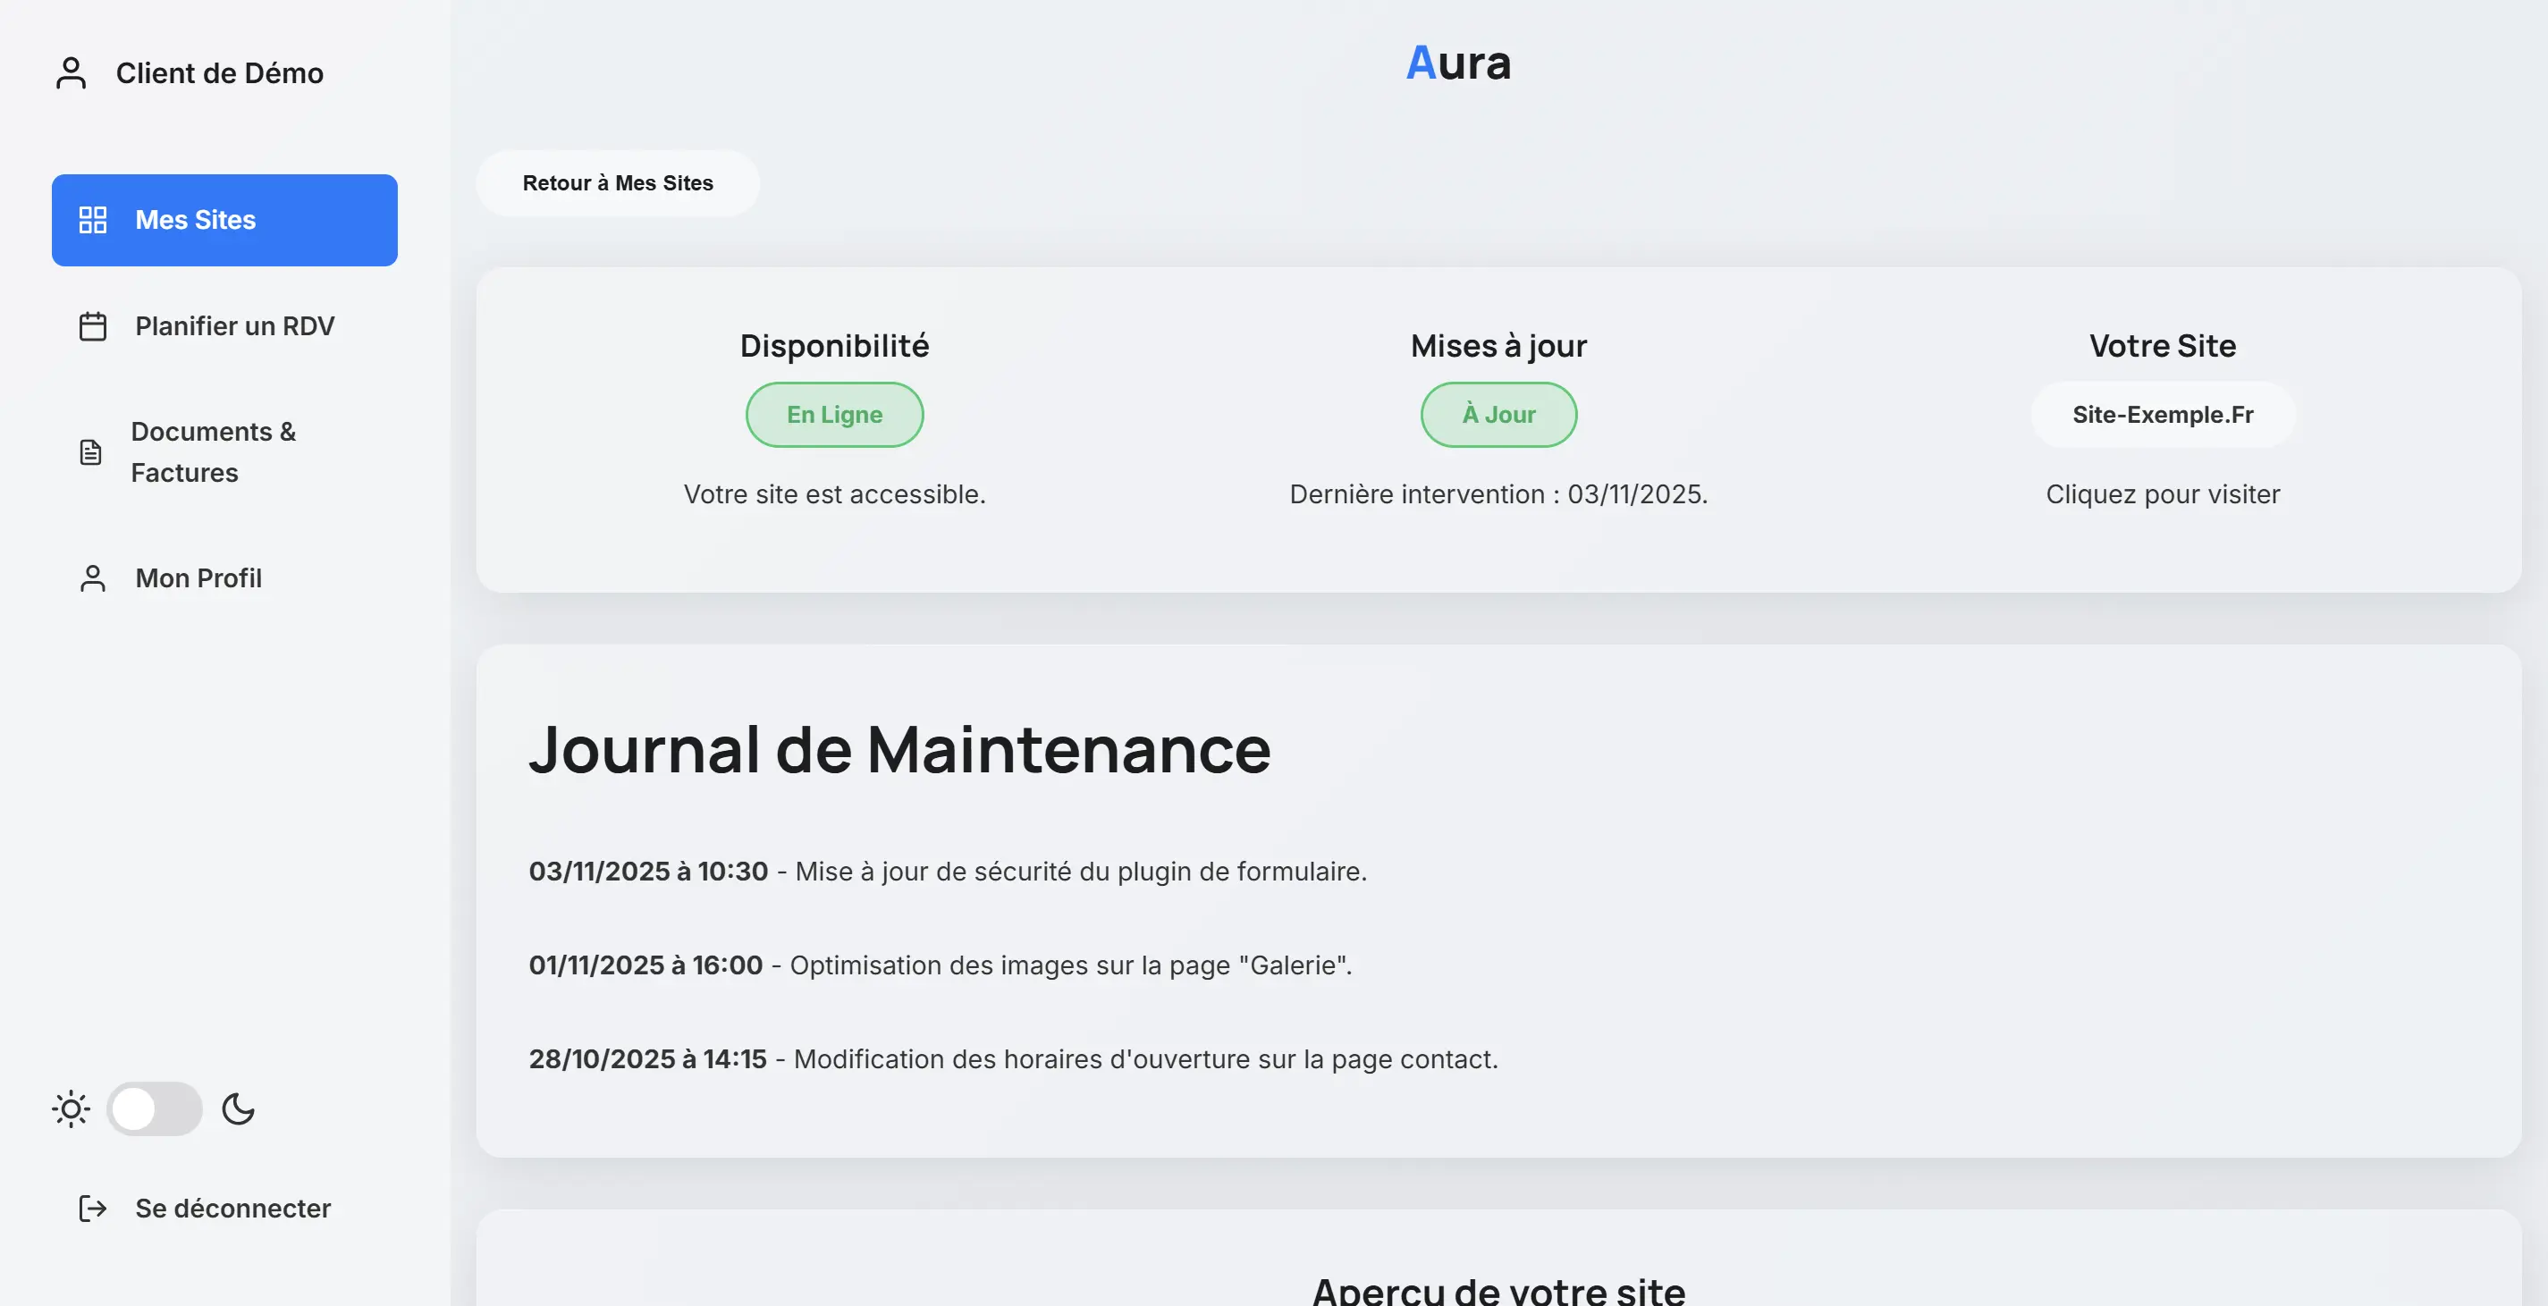Viewport: 2548px width, 1306px height.
Task: Click the Retour à Mes Sites button
Action: click(617, 183)
